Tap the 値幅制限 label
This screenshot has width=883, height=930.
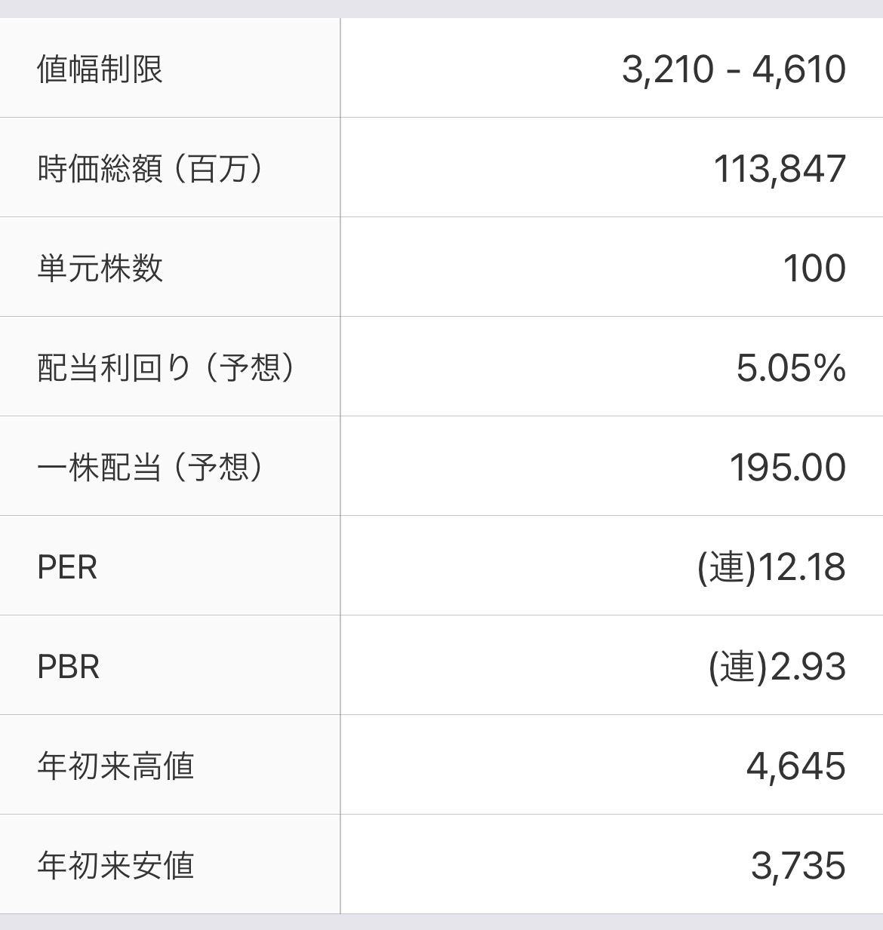pos(100,69)
